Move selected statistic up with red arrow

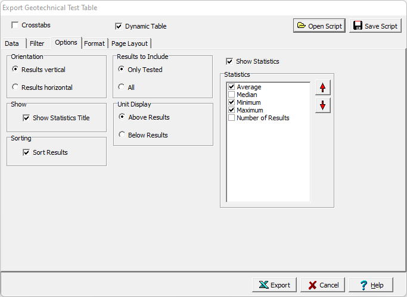point(322,87)
